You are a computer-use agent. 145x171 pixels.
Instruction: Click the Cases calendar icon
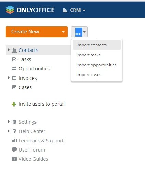14,87
